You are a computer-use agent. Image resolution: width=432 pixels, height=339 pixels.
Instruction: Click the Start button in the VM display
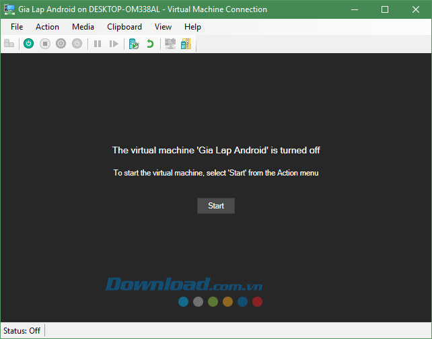tap(216, 206)
